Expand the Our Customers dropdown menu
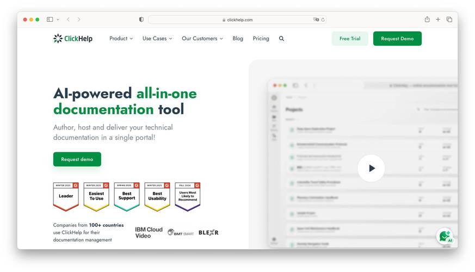This screenshot has height=272, width=475. [202, 39]
